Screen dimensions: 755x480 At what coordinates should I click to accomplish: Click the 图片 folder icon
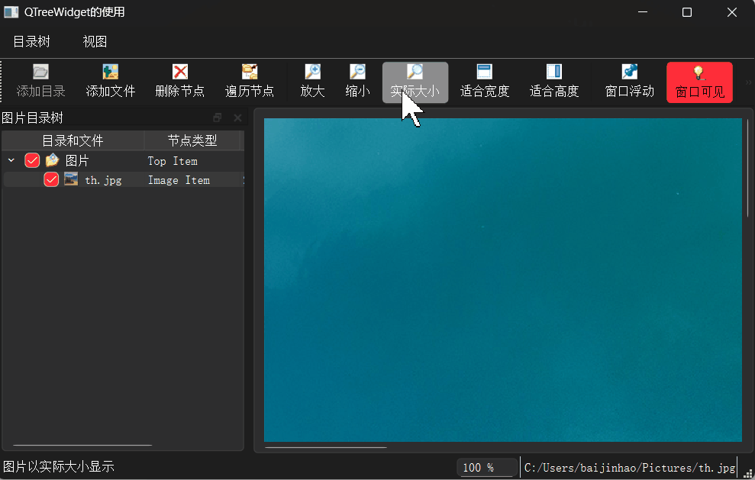(52, 159)
